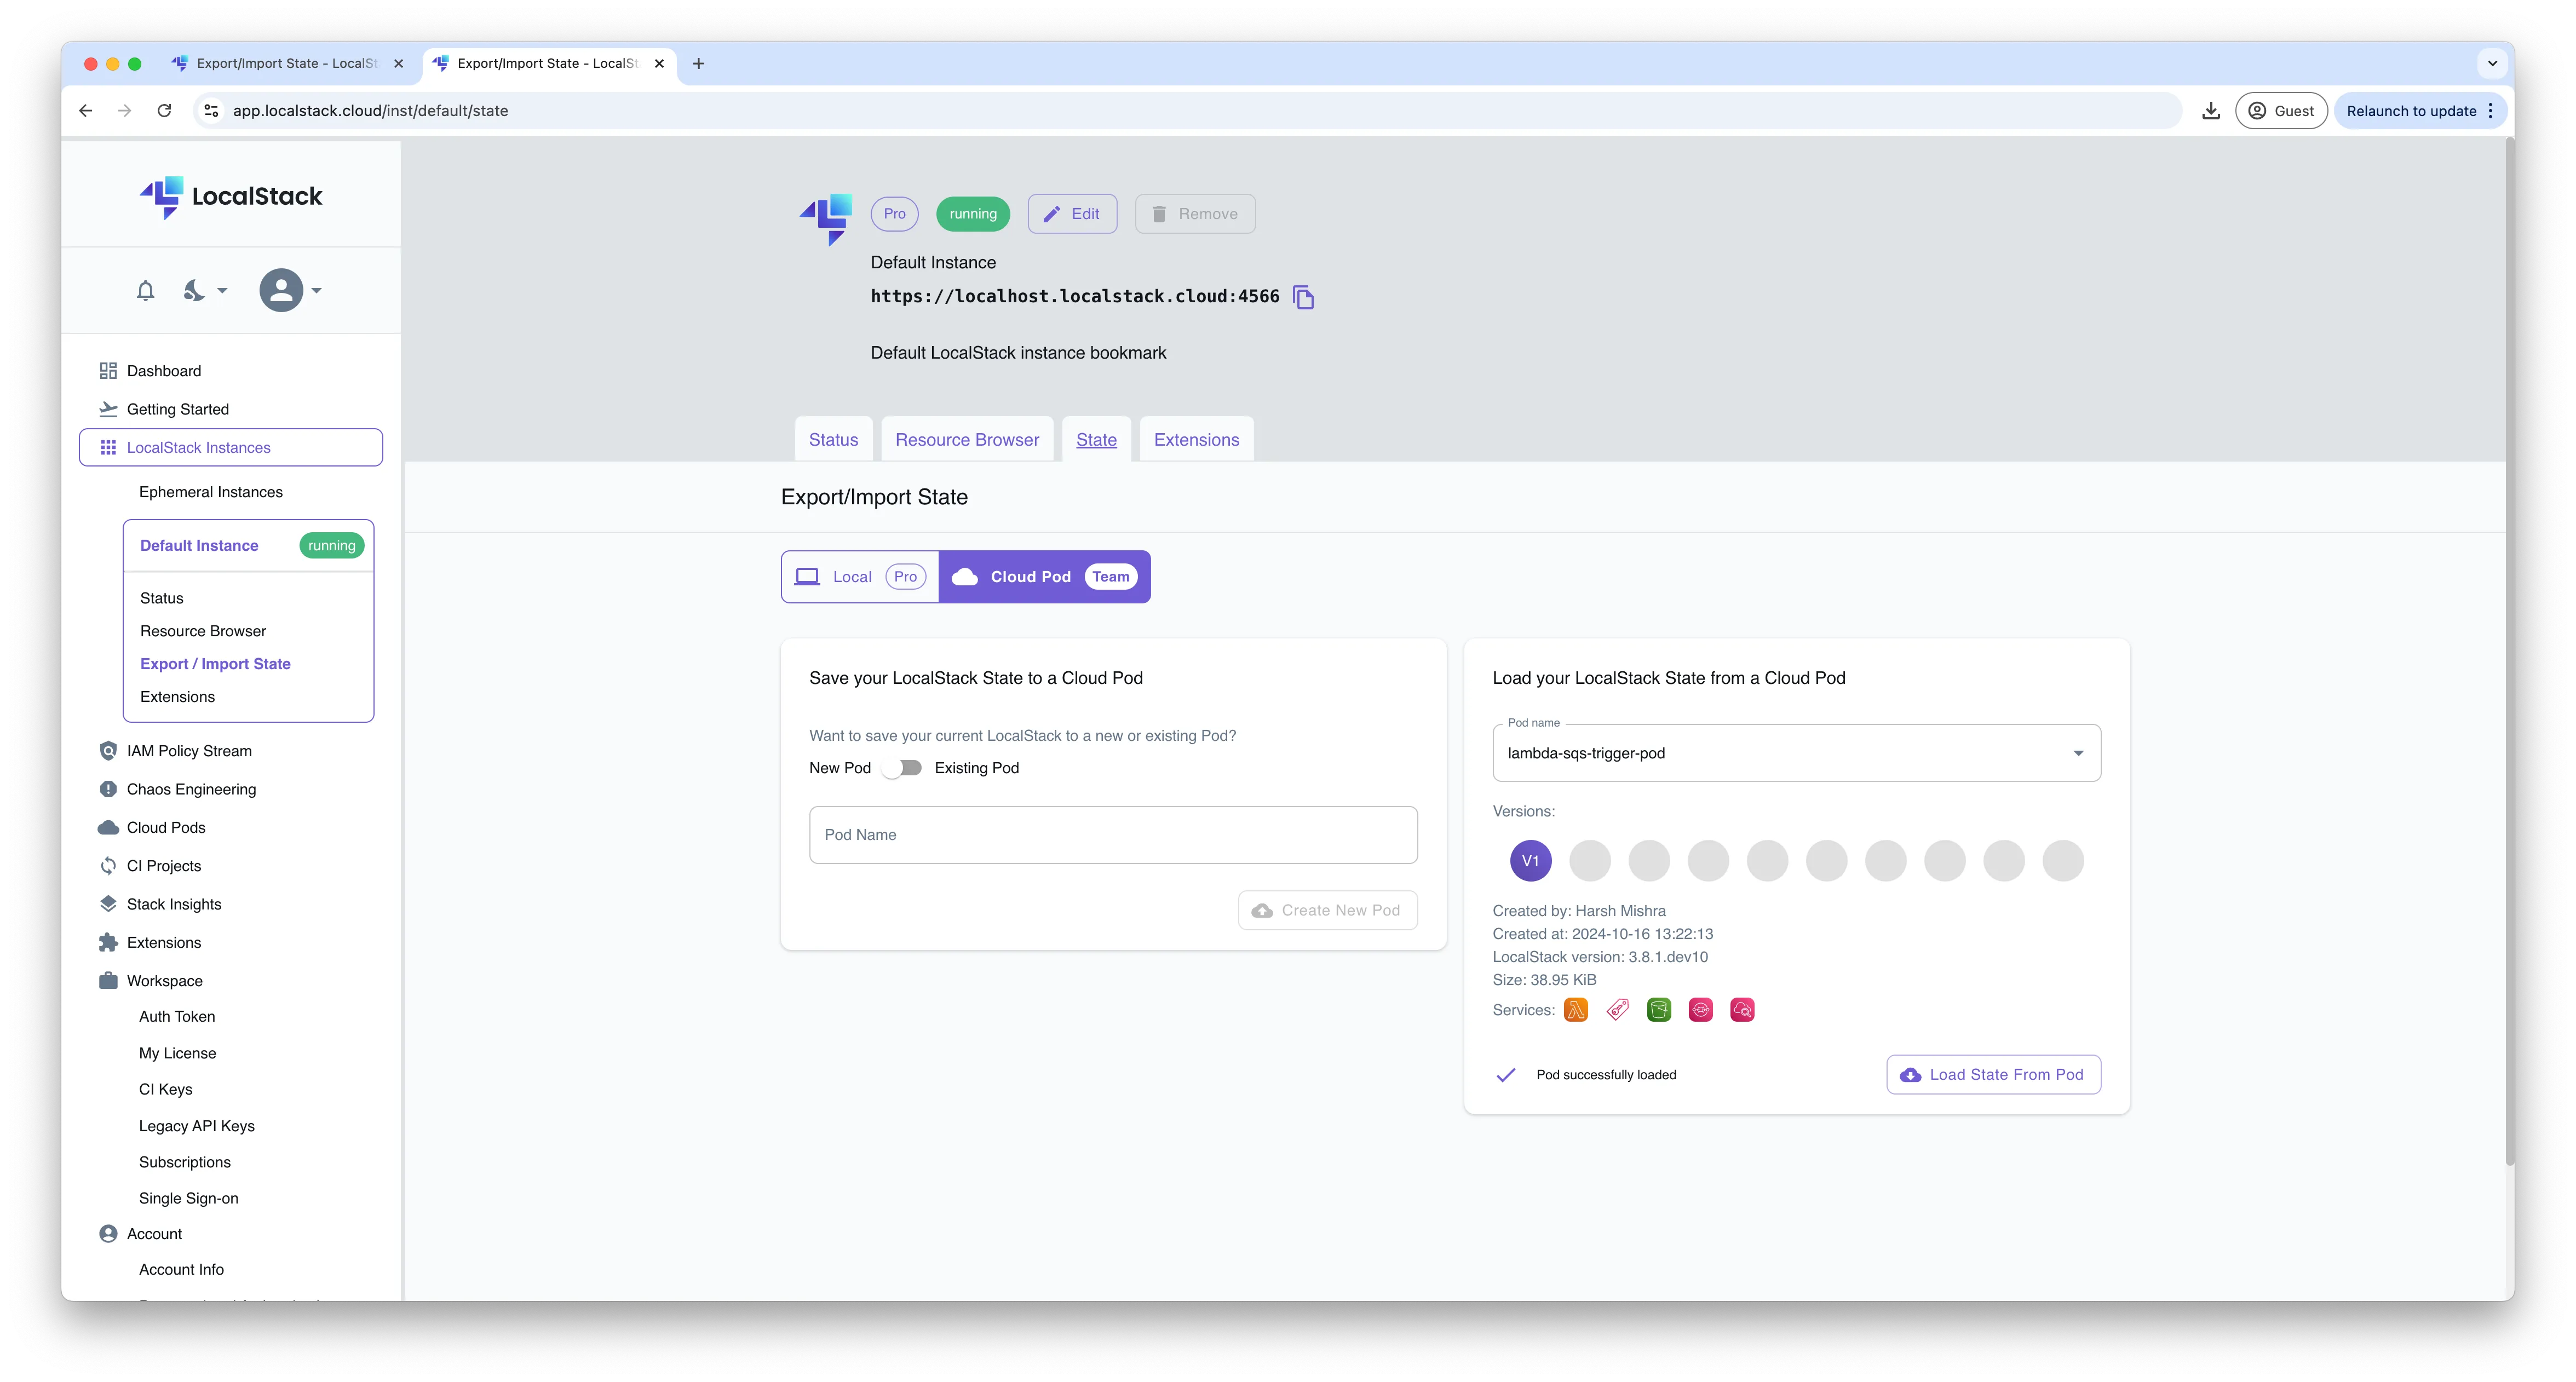Select the Local Pro state mode

coord(859,576)
